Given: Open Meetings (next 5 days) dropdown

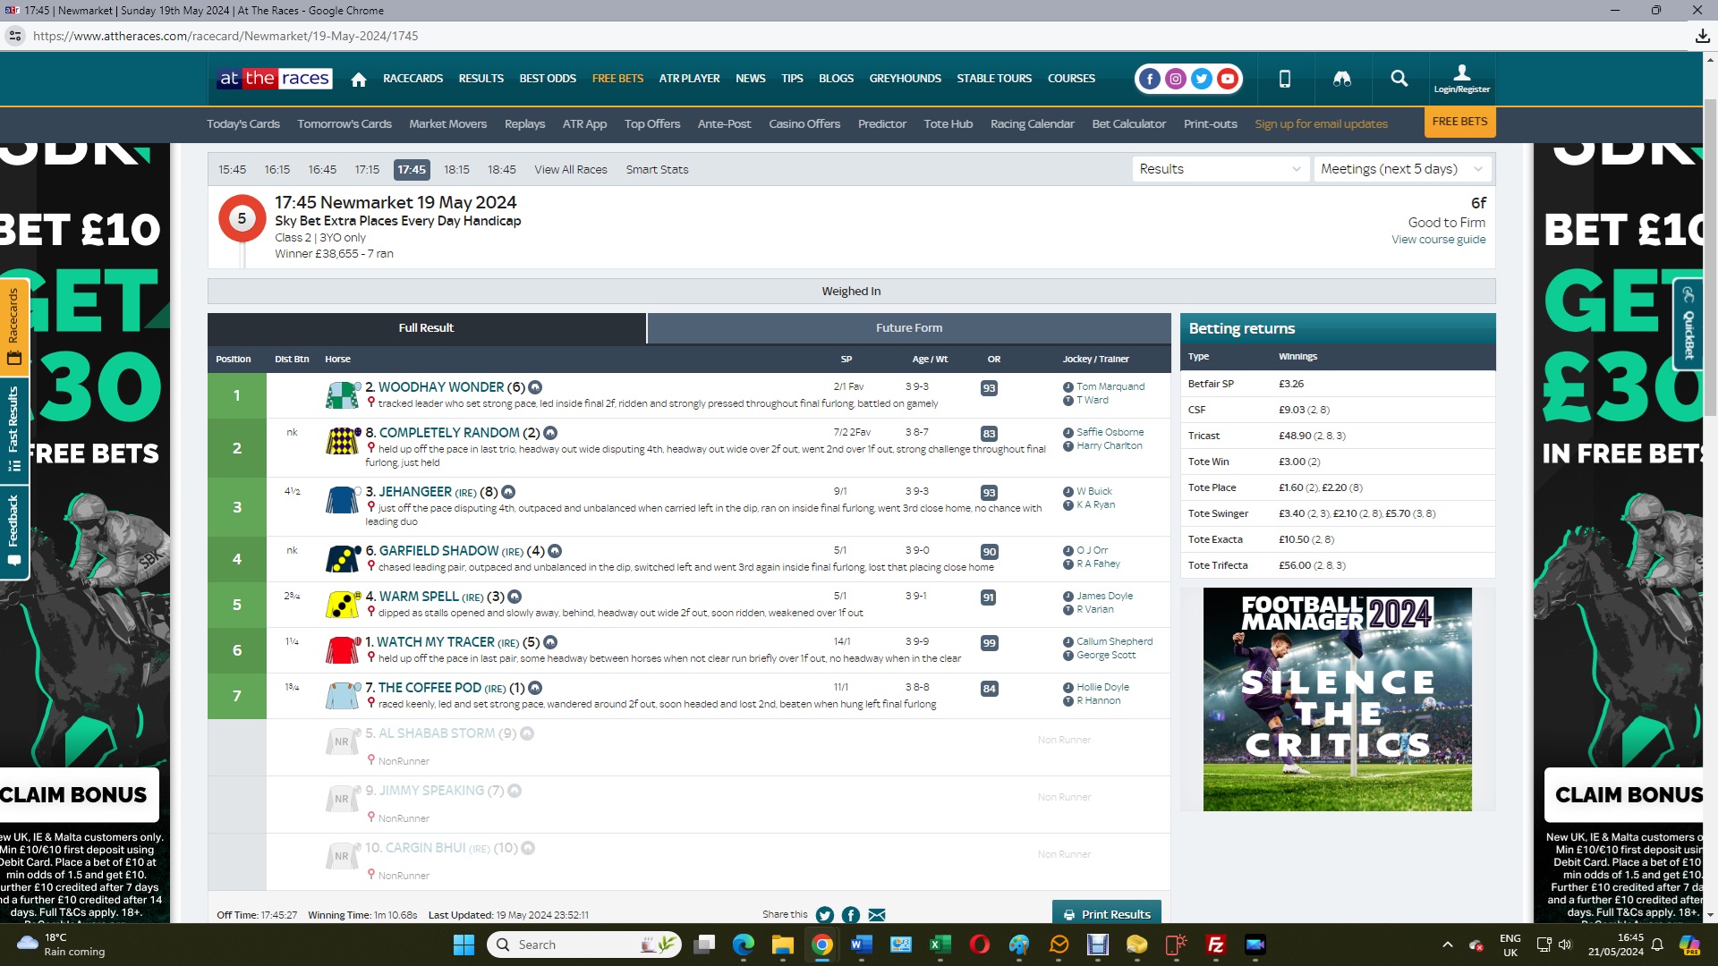Looking at the screenshot, I should tap(1401, 169).
